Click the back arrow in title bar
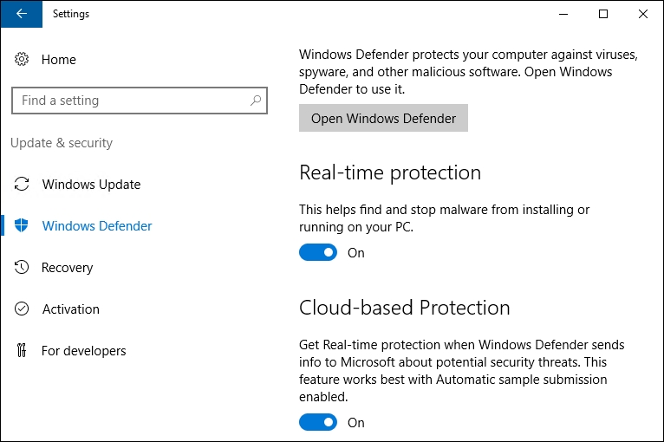The image size is (664, 442). click(x=21, y=14)
